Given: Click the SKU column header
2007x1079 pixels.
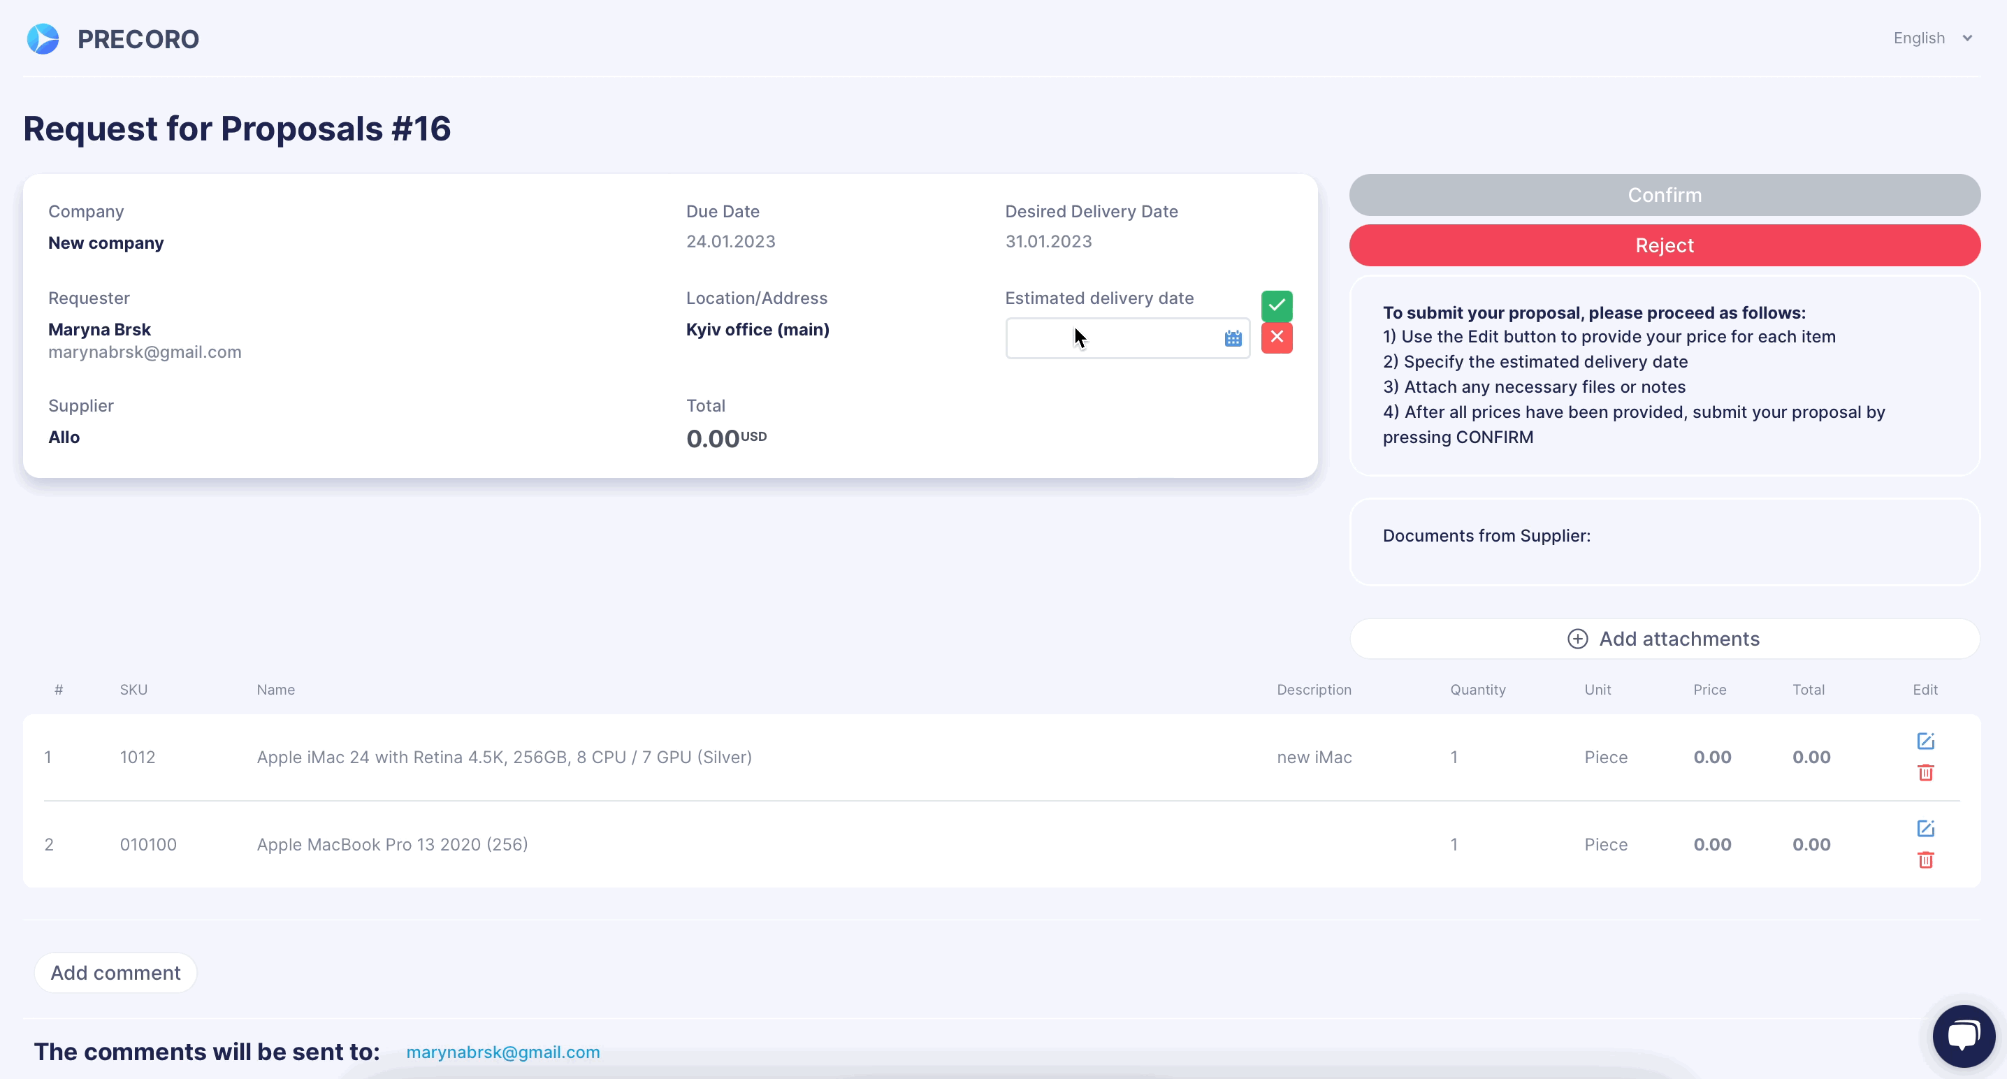Looking at the screenshot, I should tap(133, 690).
